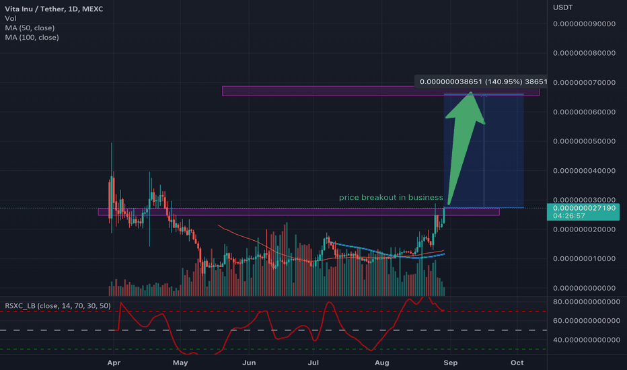Image resolution: width=627 pixels, height=370 pixels.
Task: Click the 0.000000050000 price axis label
Action: (584, 141)
